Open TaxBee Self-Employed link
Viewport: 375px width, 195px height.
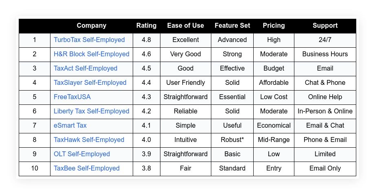pos(86,168)
